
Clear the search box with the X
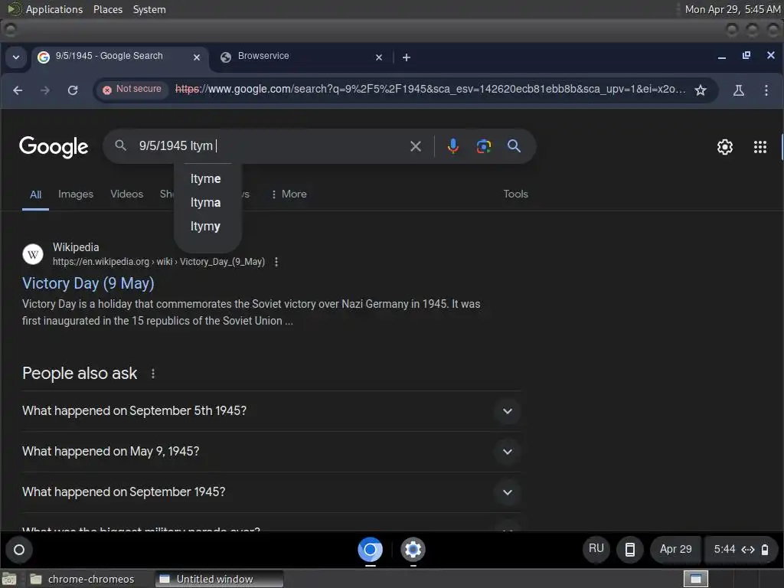pyautogui.click(x=416, y=146)
